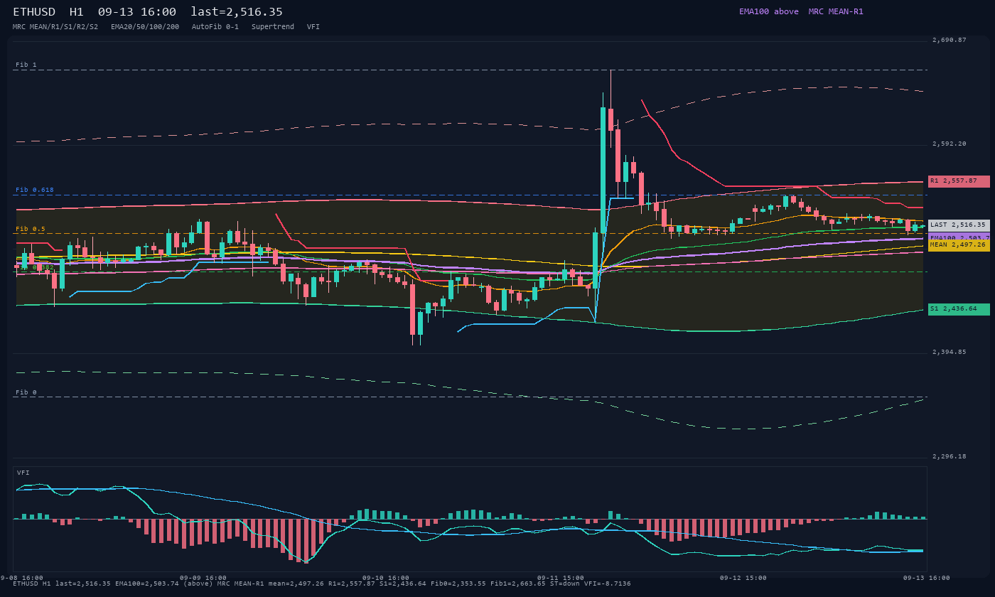The height and width of the screenshot is (597, 995).
Task: Click the ST=down text in status line
Action: (x=566, y=583)
